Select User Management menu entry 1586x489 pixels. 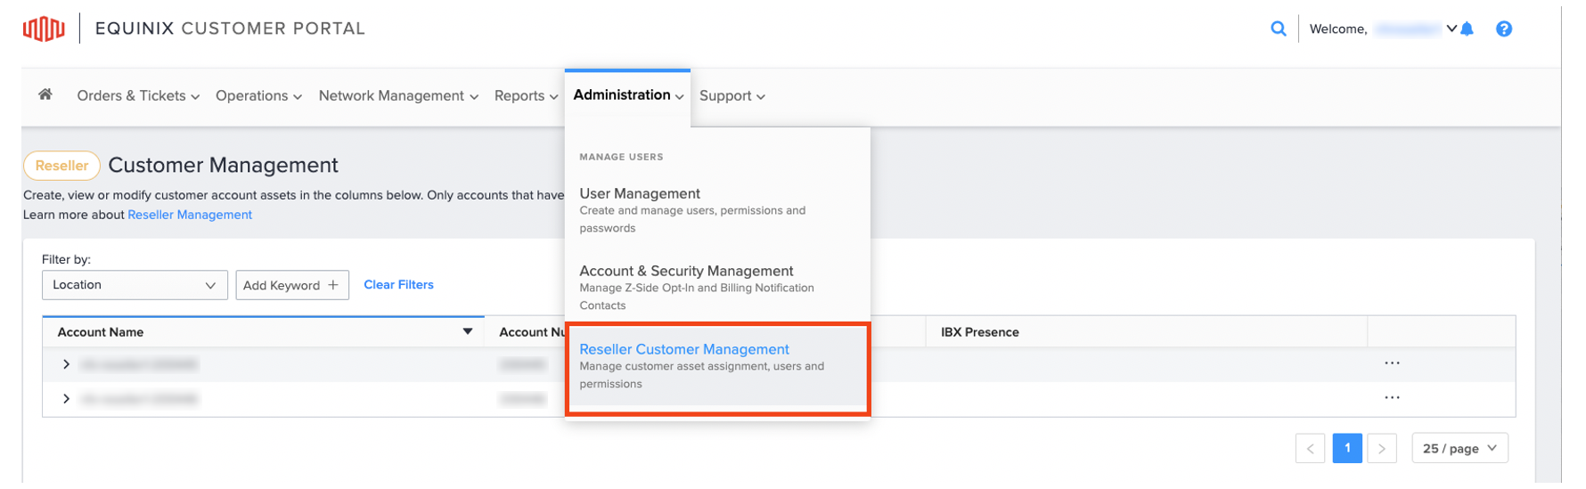click(x=717, y=210)
